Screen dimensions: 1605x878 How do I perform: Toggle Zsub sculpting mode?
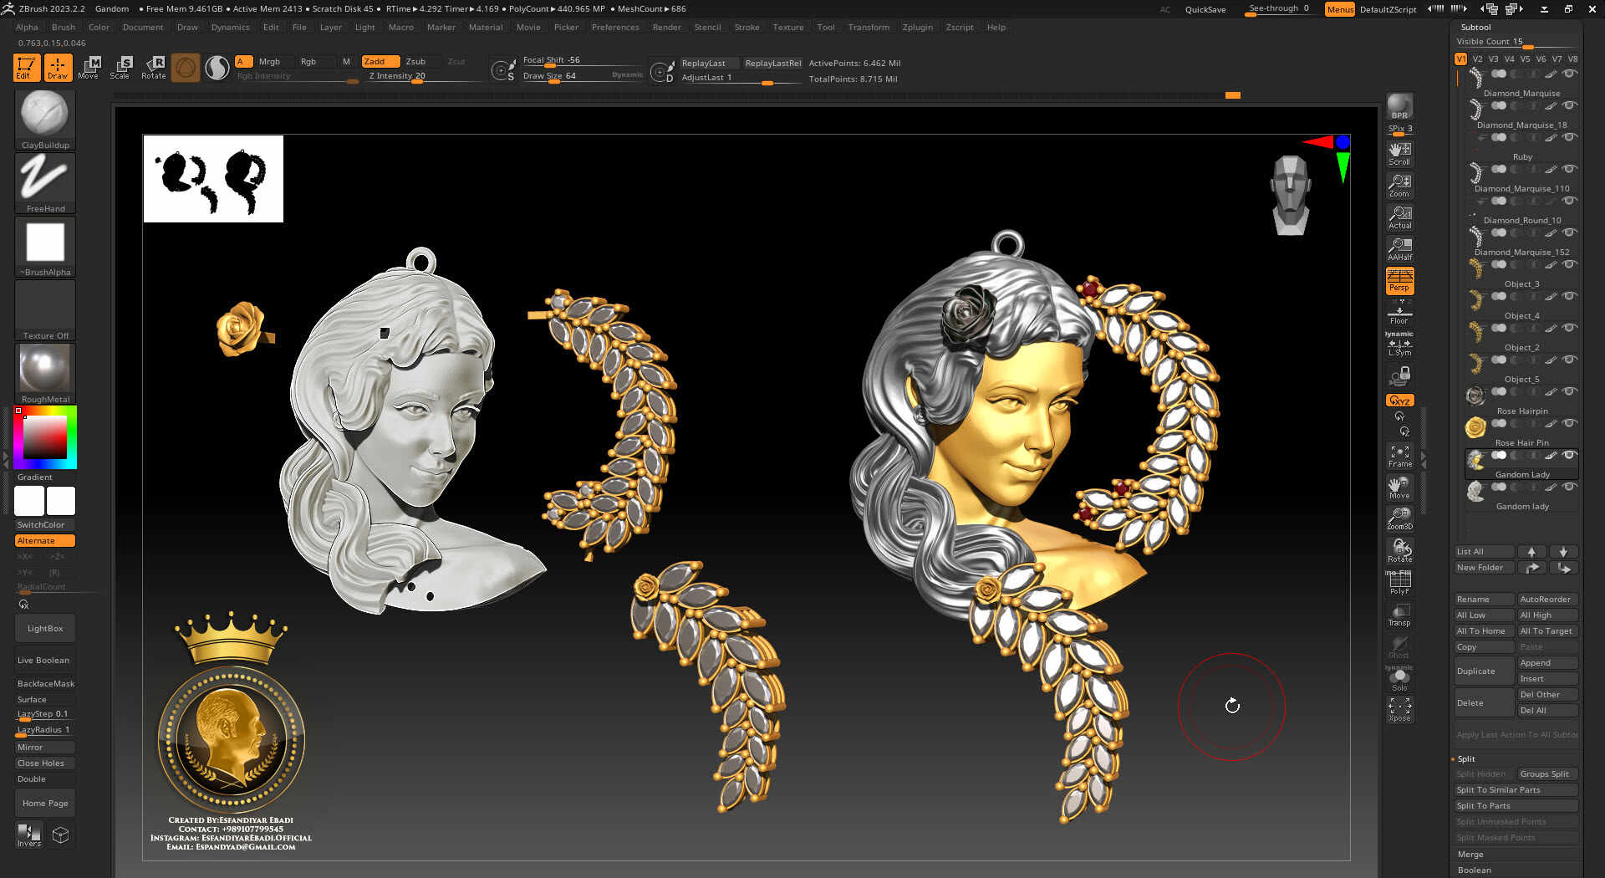click(x=415, y=61)
